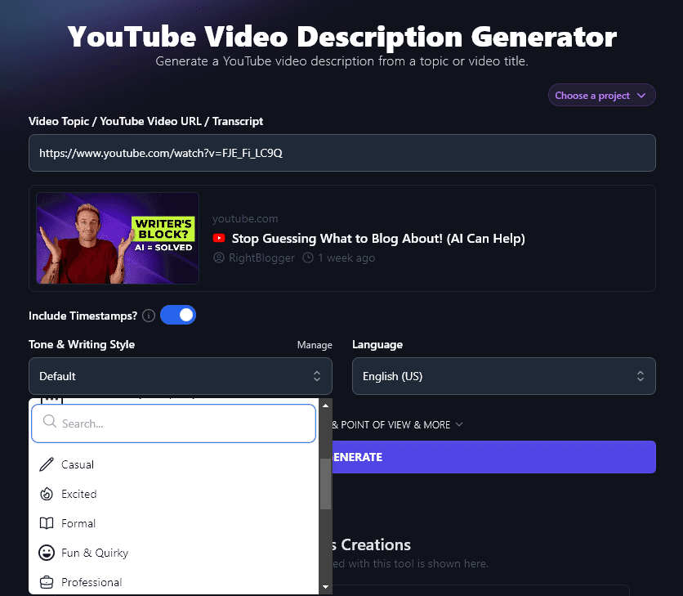Screen dimensions: 683x596
Task: Open the English (US) language dropdown
Action: point(503,375)
